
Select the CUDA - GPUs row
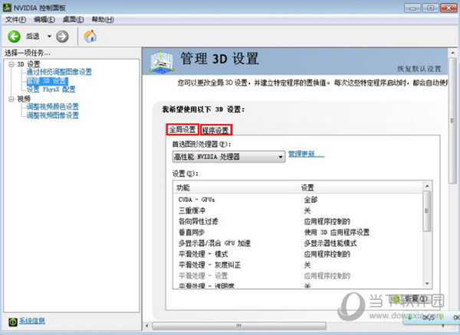[x=298, y=200]
